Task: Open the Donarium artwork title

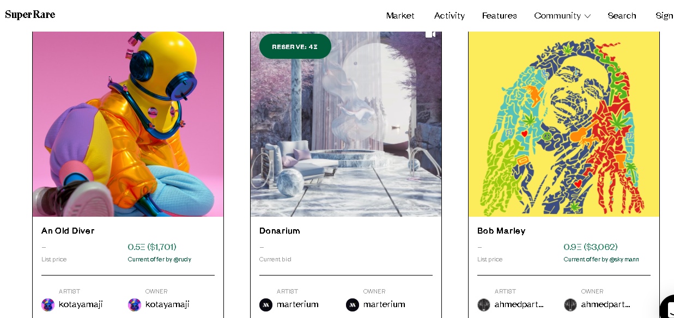Action: click(280, 231)
